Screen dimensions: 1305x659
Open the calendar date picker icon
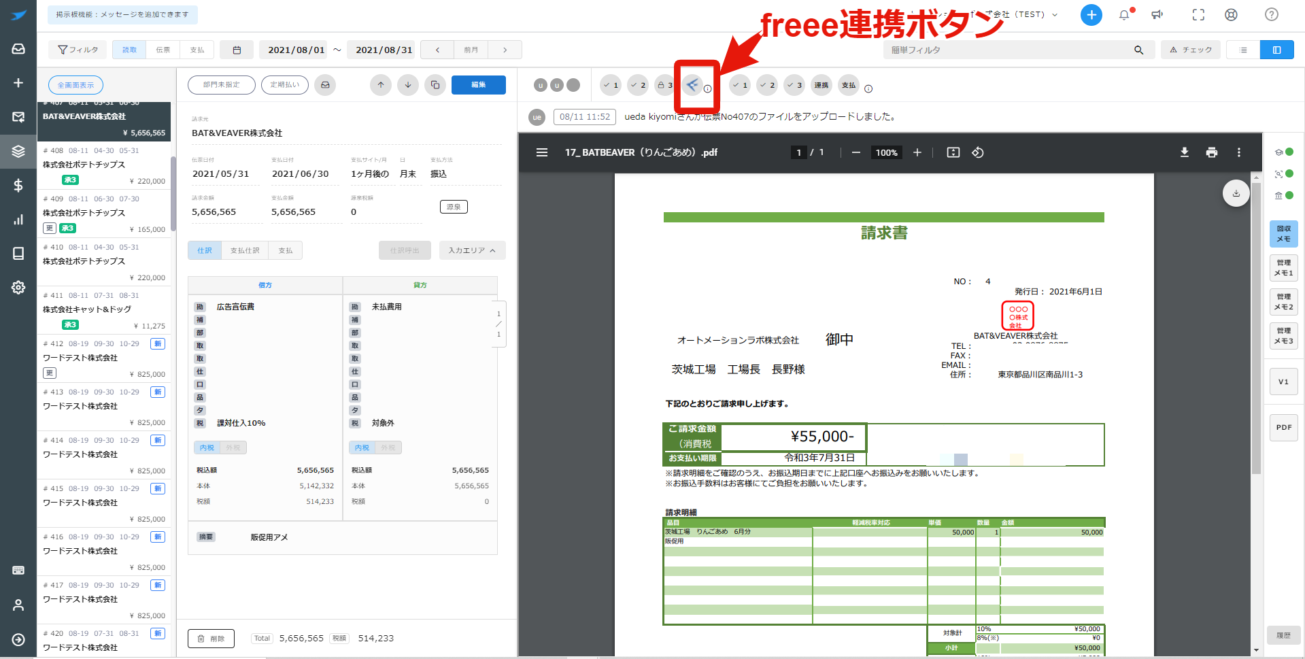(237, 50)
